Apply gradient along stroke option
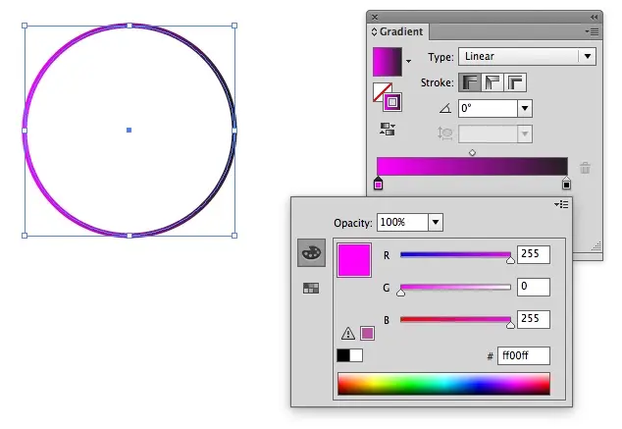The width and height of the screenshot is (622, 429). tap(492, 82)
